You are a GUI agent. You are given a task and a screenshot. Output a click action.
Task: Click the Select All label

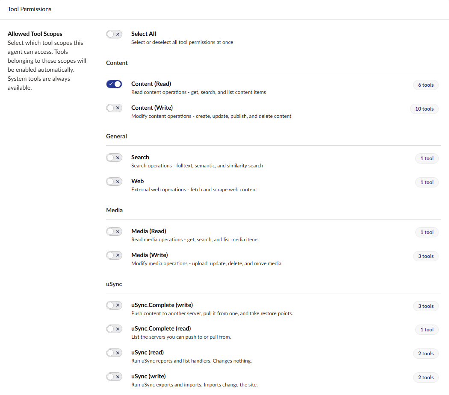pyautogui.click(x=143, y=34)
